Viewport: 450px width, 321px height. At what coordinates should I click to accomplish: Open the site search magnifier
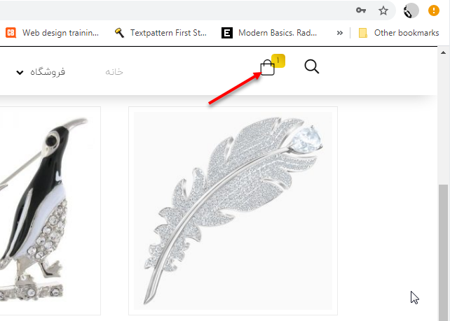coord(312,66)
